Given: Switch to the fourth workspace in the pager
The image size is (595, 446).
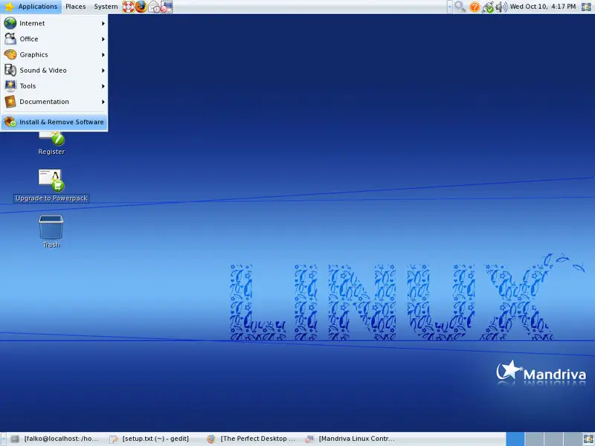Looking at the screenshot, I should point(572,439).
